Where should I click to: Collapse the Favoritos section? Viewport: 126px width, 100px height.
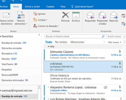pyautogui.click(x=1, y=36)
